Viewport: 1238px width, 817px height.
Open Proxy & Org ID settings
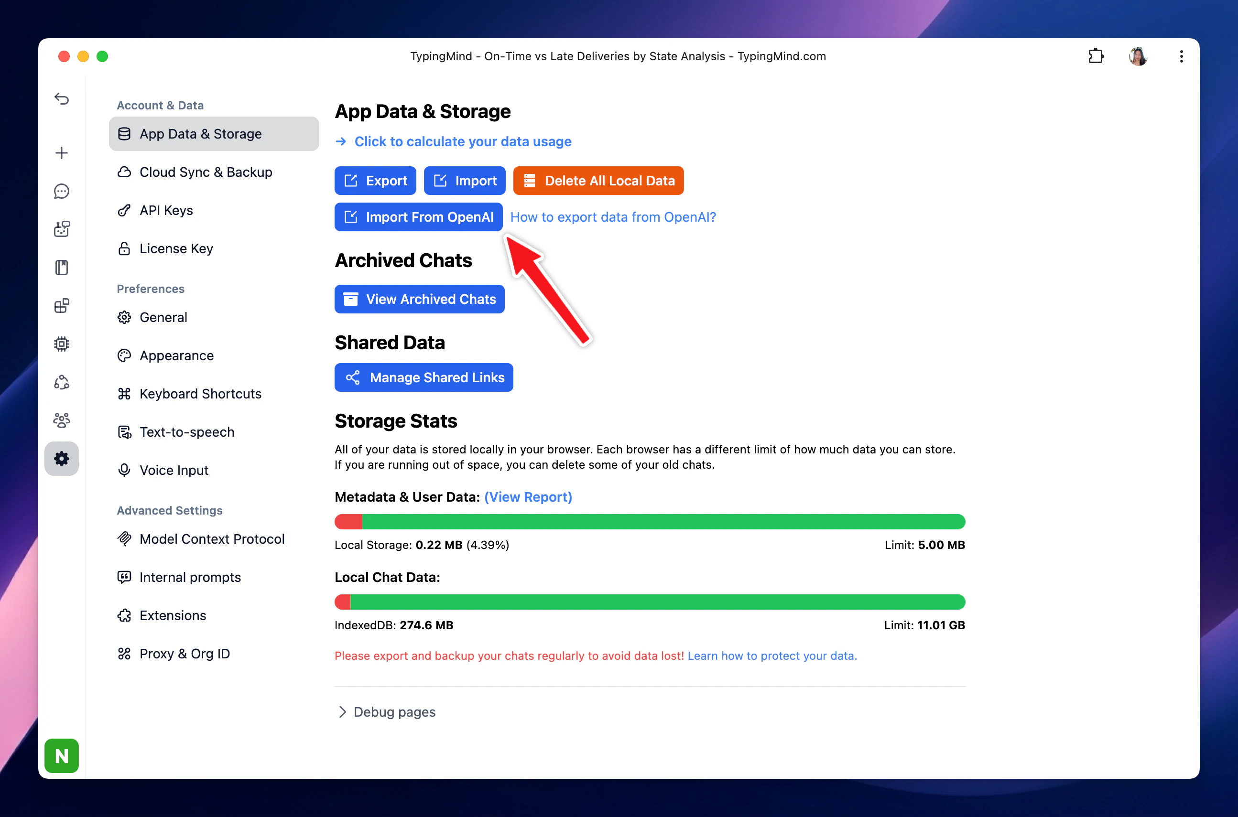coord(214,654)
